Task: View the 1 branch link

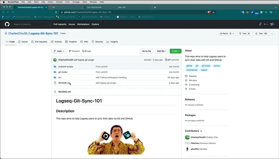Action: 74,51
